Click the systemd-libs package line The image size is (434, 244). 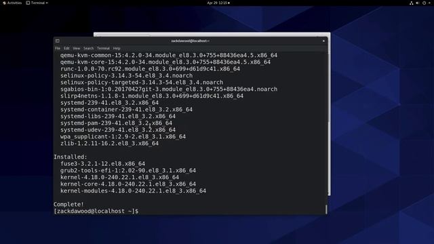tap(118, 116)
